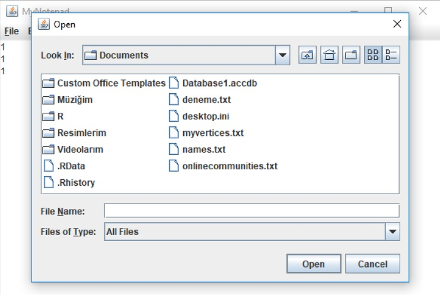440x295 pixels.
Task: Click file icon beside desktop.ini
Action: 174,116
